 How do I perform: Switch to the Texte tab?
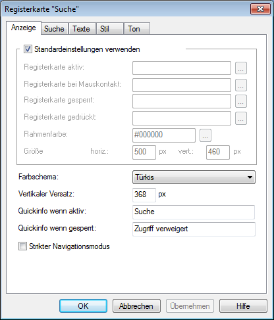click(82, 29)
